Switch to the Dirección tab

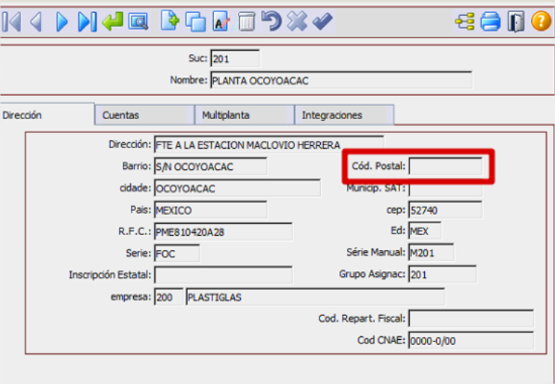(x=47, y=115)
